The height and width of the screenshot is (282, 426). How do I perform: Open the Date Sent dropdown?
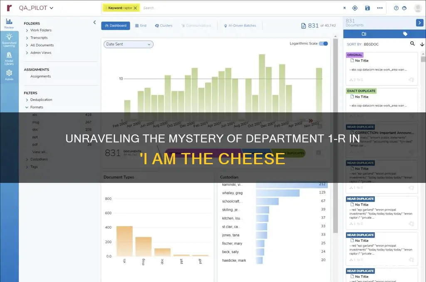tap(128, 44)
